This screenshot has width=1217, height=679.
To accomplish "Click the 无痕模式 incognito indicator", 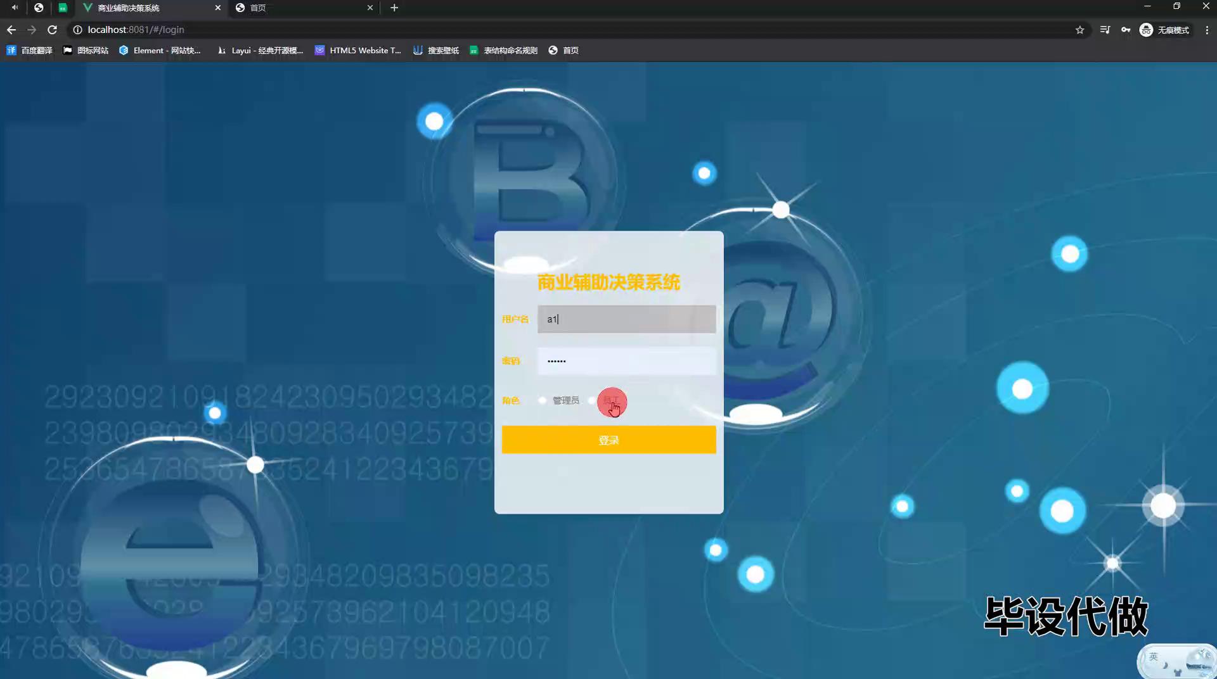I will [1164, 30].
